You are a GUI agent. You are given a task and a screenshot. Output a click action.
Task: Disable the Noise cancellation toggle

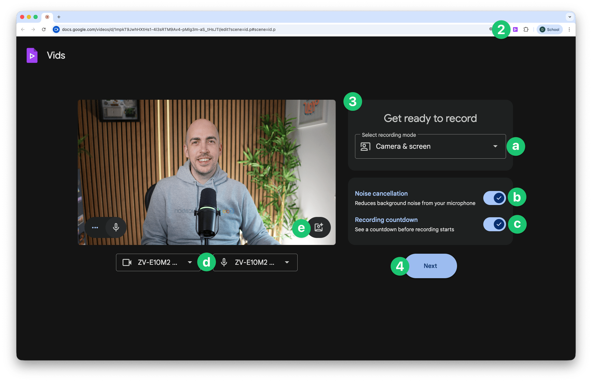[494, 198]
